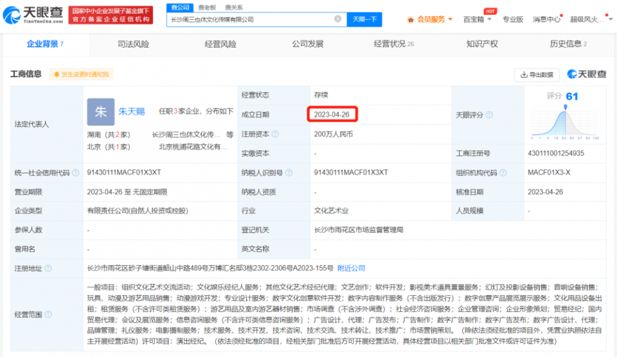Click the crown icon beside 会员服务
Image resolution: width=617 pixels, height=357 pixels.
point(411,20)
